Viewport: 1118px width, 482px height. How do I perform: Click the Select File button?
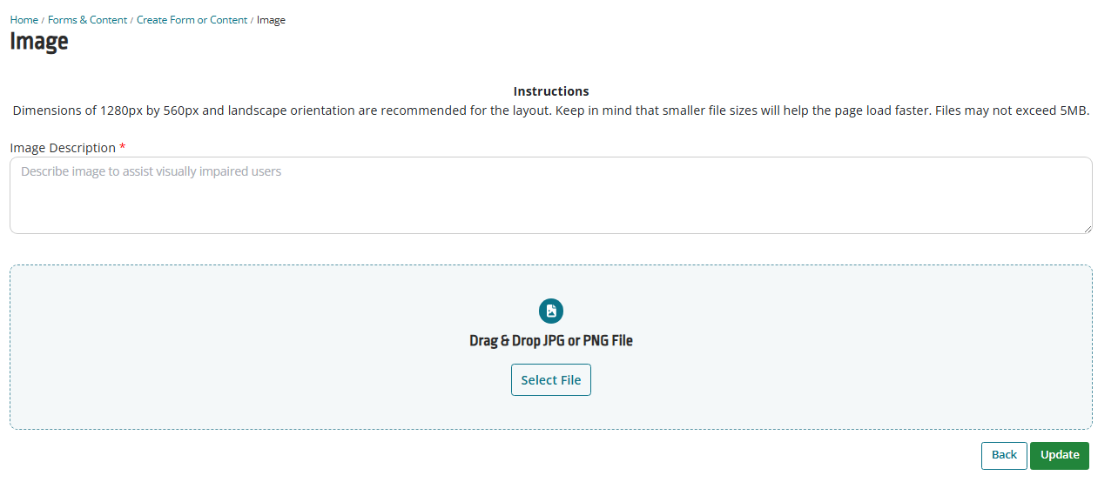551,380
